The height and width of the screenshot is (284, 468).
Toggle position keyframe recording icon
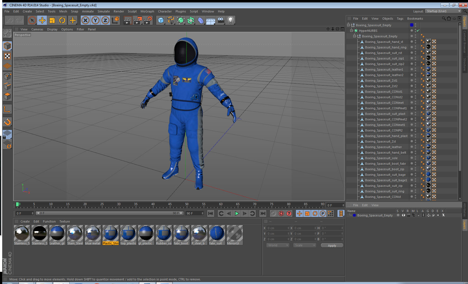coord(299,213)
